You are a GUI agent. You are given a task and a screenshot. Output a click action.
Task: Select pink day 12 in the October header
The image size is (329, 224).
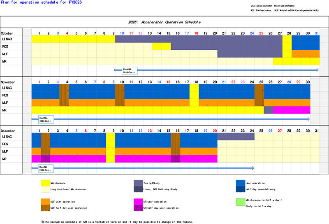coord(140,33)
